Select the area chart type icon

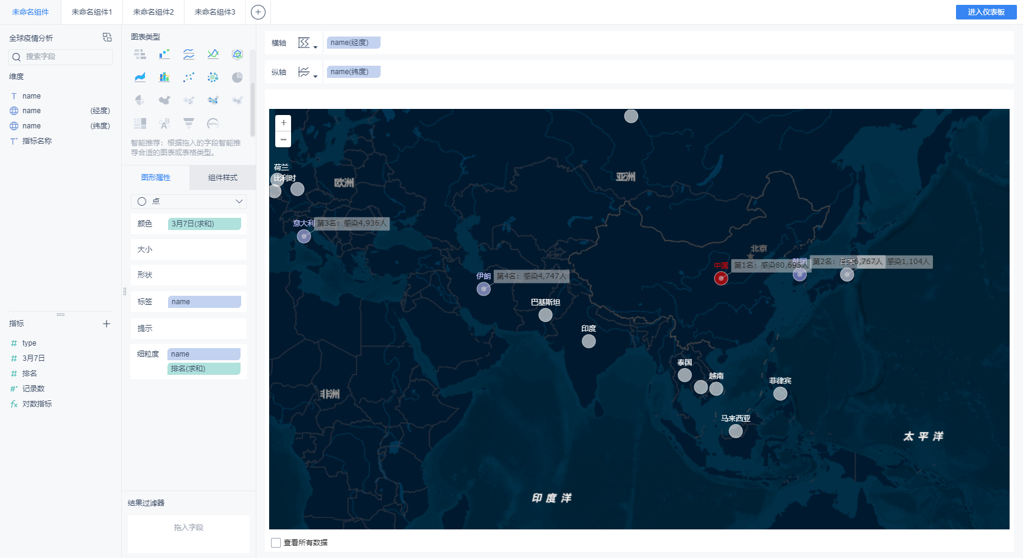140,77
